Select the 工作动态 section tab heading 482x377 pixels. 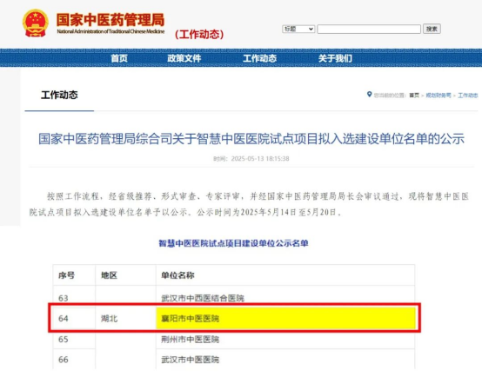59,95
